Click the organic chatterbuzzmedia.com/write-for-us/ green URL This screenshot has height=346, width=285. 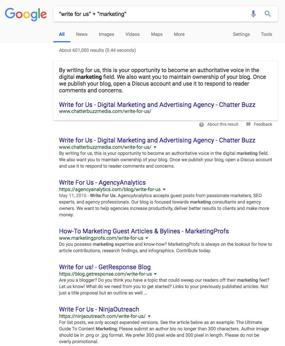click(105, 147)
